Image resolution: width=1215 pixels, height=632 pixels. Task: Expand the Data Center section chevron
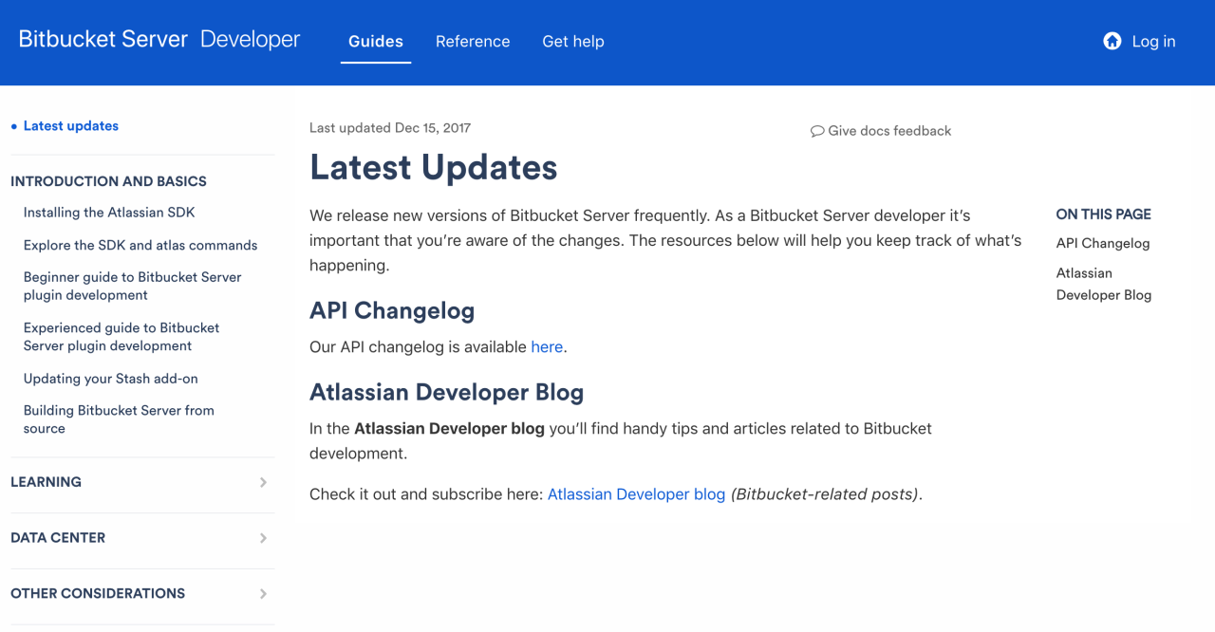coord(263,538)
